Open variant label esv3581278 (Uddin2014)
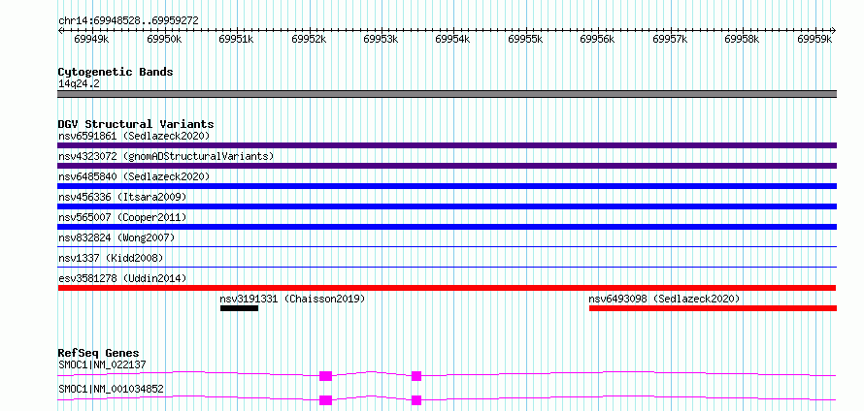Screen dimensions: 864x411 click(x=122, y=278)
